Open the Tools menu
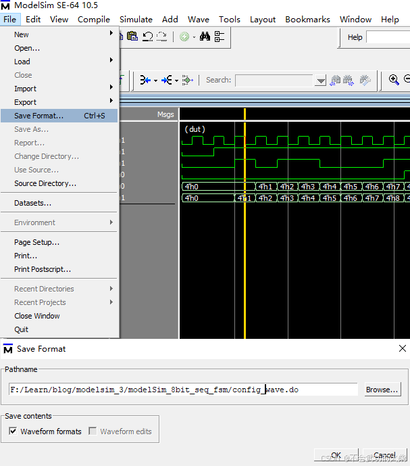This screenshot has height=466, width=410. coord(230,20)
